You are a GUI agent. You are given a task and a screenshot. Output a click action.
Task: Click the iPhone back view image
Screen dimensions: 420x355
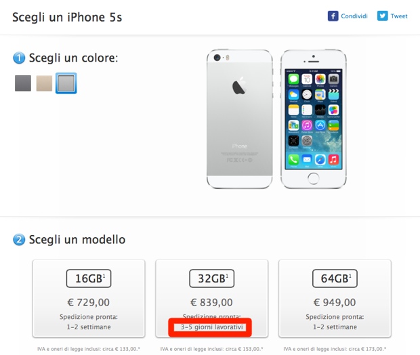[x=240, y=119]
